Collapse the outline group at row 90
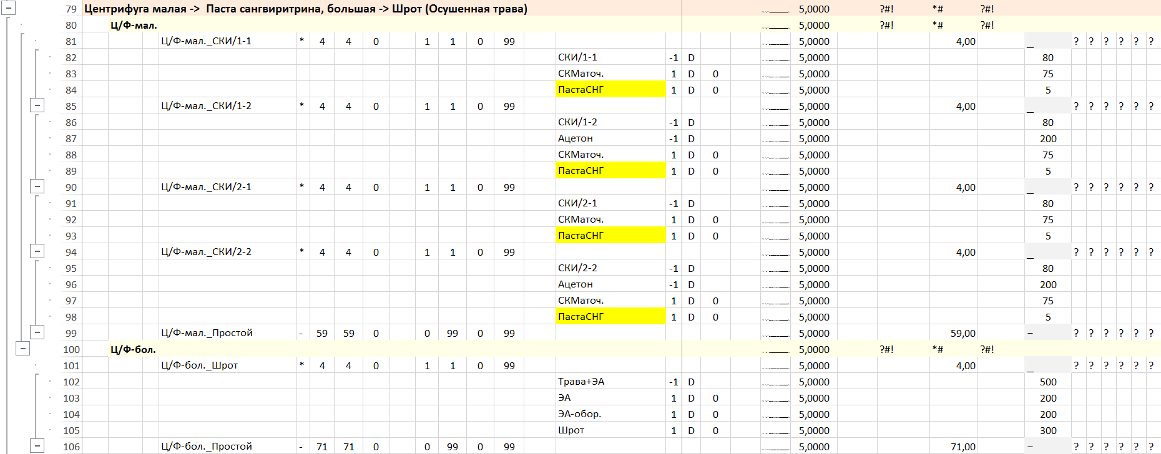Screen dimensions: 1161x454 pos(37,186)
